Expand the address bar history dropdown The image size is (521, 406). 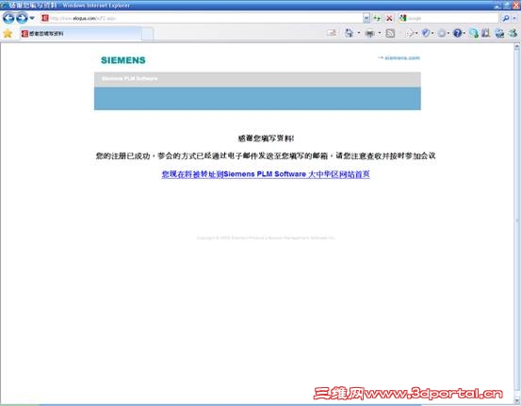[366, 18]
